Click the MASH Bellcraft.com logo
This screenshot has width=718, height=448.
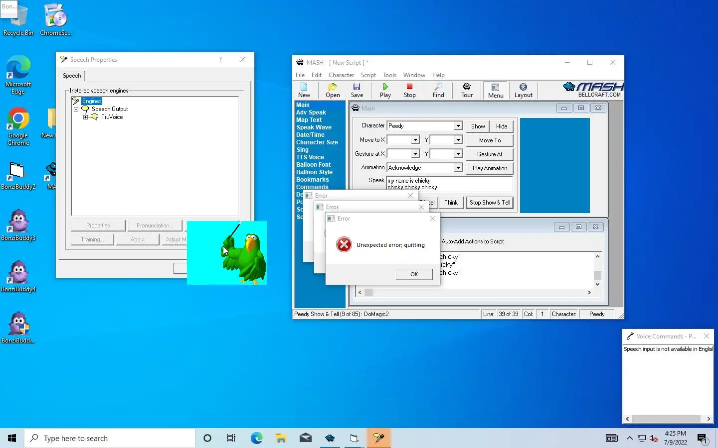coord(593,90)
